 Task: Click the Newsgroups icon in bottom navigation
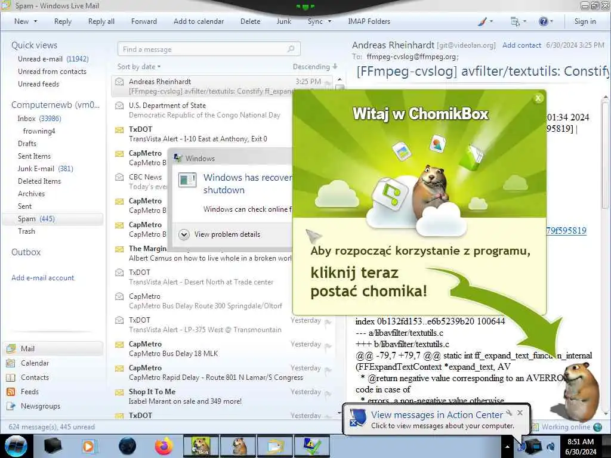[x=11, y=406]
